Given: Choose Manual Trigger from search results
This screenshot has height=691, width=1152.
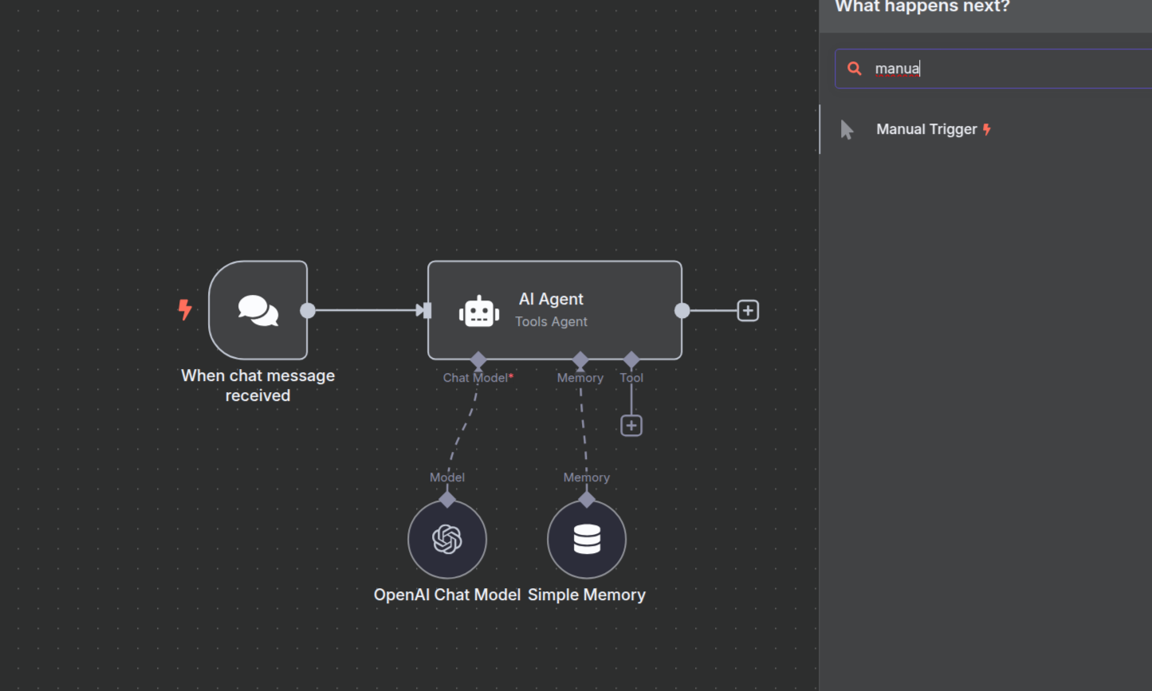Looking at the screenshot, I should (926, 129).
